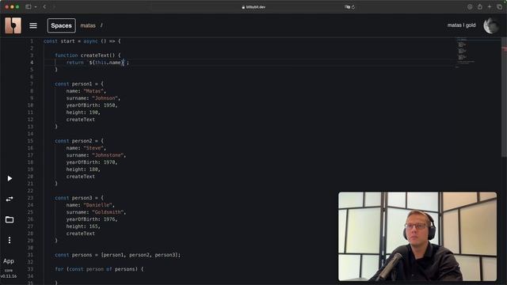Image resolution: width=507 pixels, height=285 pixels.
Task: Click the core version text
Action: coord(9,273)
